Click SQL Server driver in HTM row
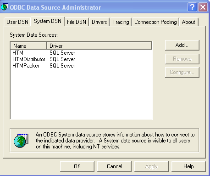 pyautogui.click(x=62, y=53)
